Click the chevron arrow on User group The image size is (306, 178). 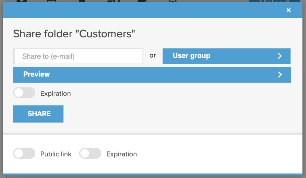[280, 56]
